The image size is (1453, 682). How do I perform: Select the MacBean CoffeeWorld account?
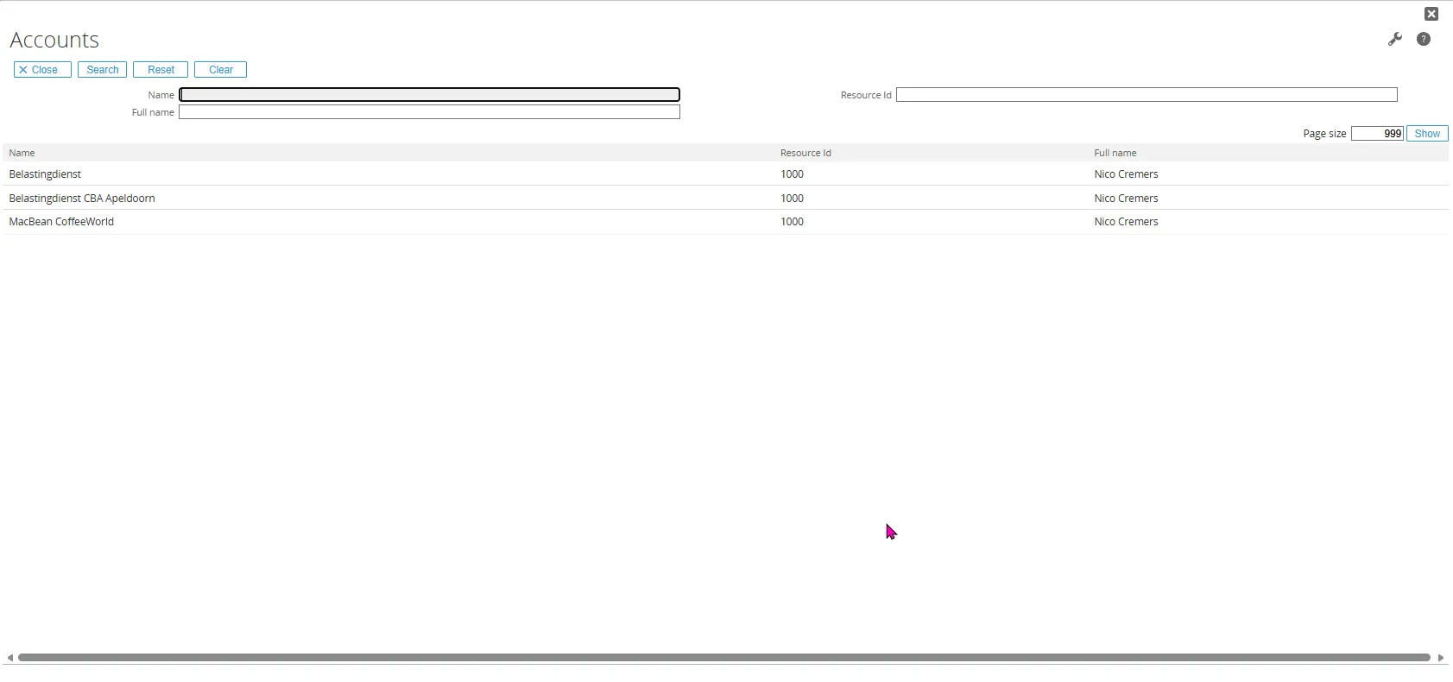coord(725,222)
